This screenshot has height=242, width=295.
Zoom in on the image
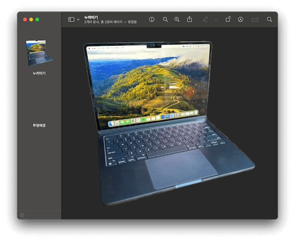pyautogui.click(x=177, y=19)
